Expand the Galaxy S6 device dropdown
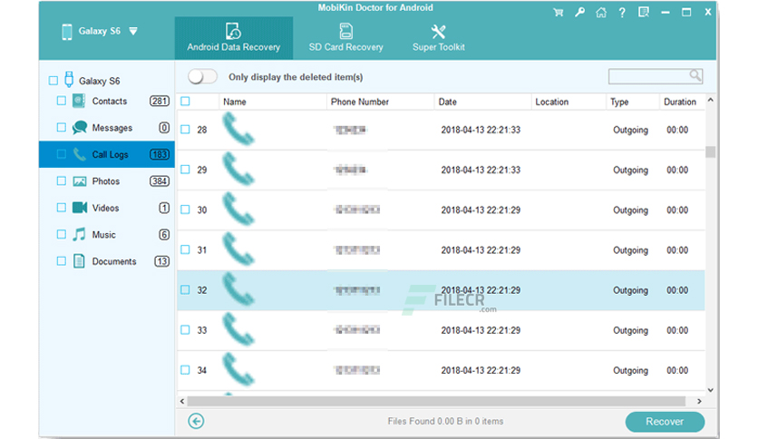The image size is (758, 439). point(133,32)
